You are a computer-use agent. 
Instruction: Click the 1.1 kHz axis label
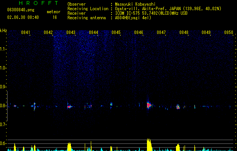pyautogui.click(x=3, y=49)
